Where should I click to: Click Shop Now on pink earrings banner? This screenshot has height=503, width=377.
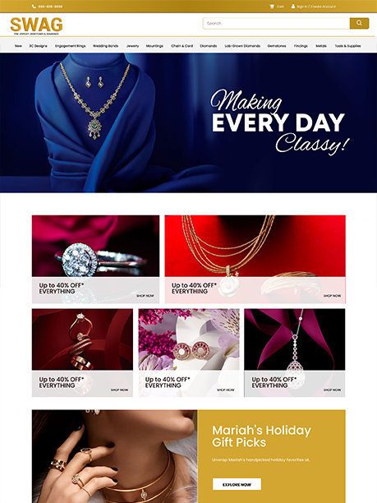[x=225, y=390]
